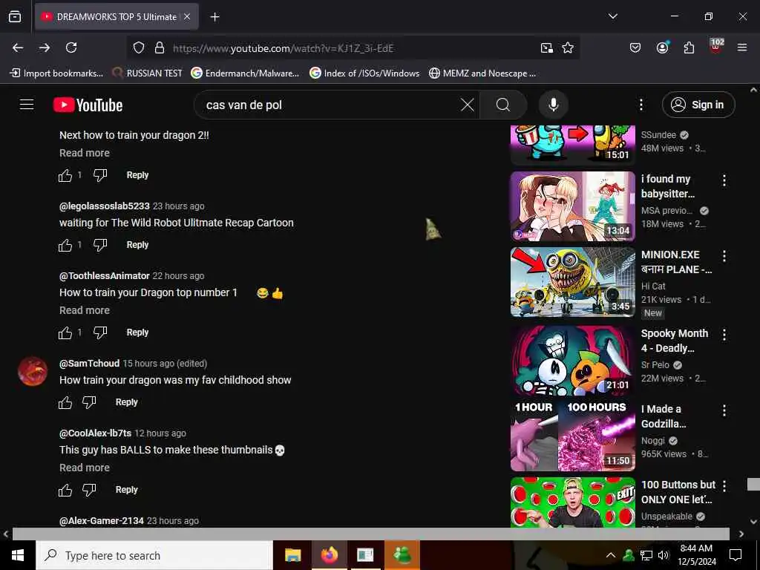
Task: Click the URL address bar
Action: tap(354, 48)
